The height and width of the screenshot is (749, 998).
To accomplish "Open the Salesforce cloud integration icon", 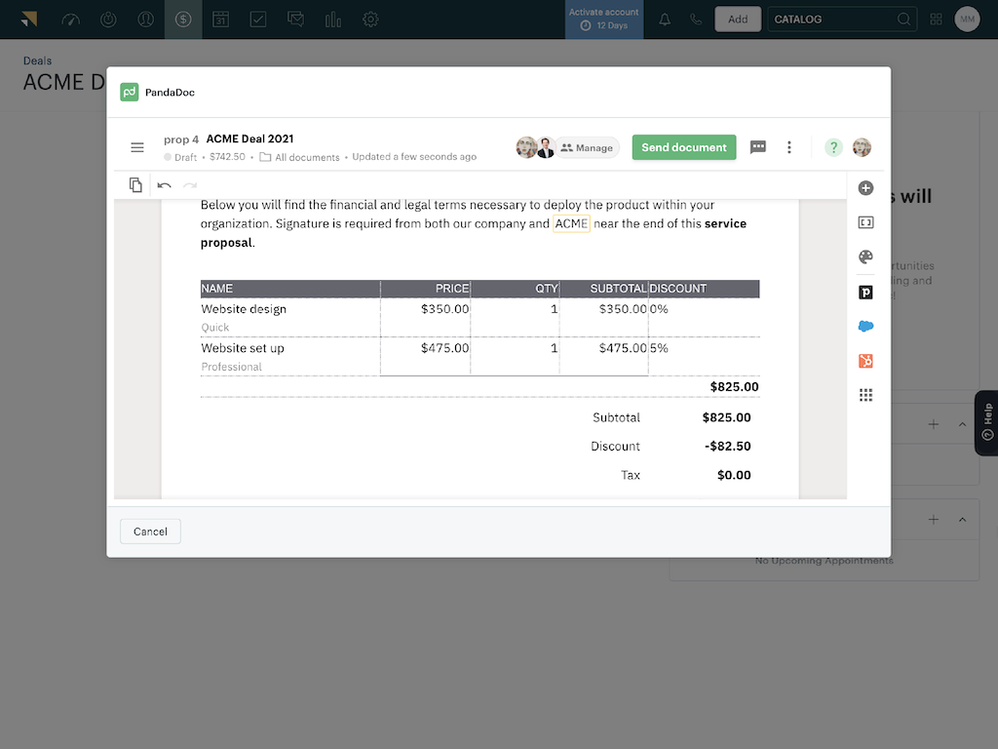I will pyautogui.click(x=865, y=327).
